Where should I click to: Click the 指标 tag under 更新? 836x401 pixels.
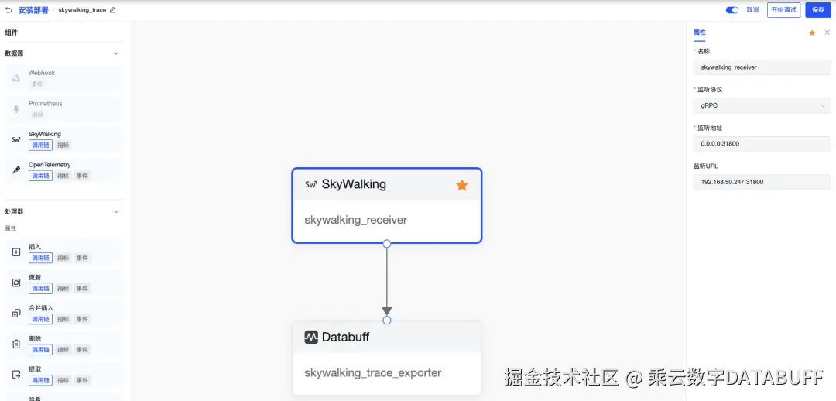pyautogui.click(x=63, y=289)
